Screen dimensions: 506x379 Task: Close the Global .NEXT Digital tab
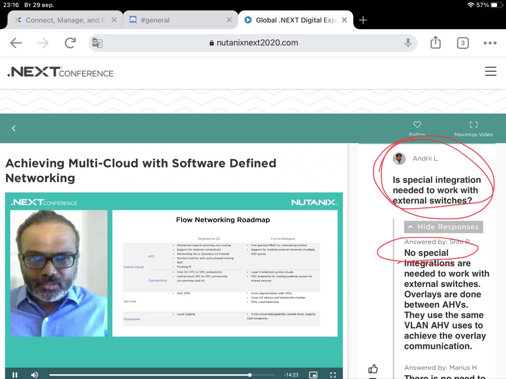point(344,20)
